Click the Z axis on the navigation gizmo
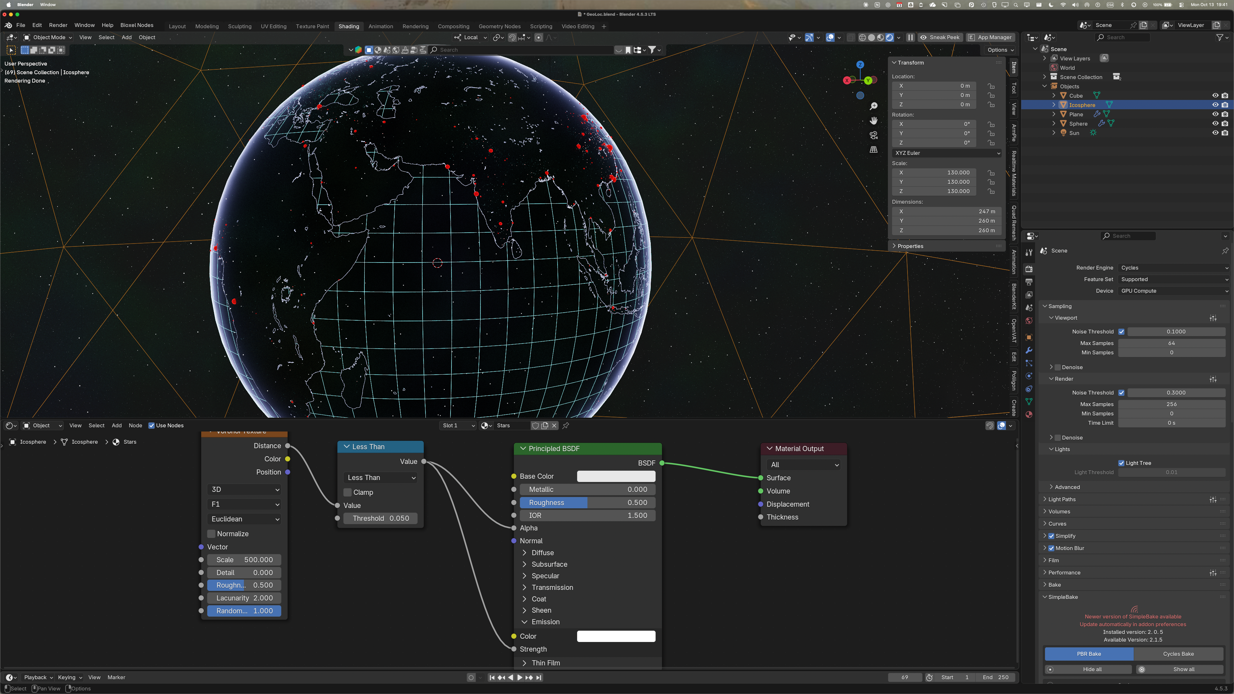 [860, 65]
